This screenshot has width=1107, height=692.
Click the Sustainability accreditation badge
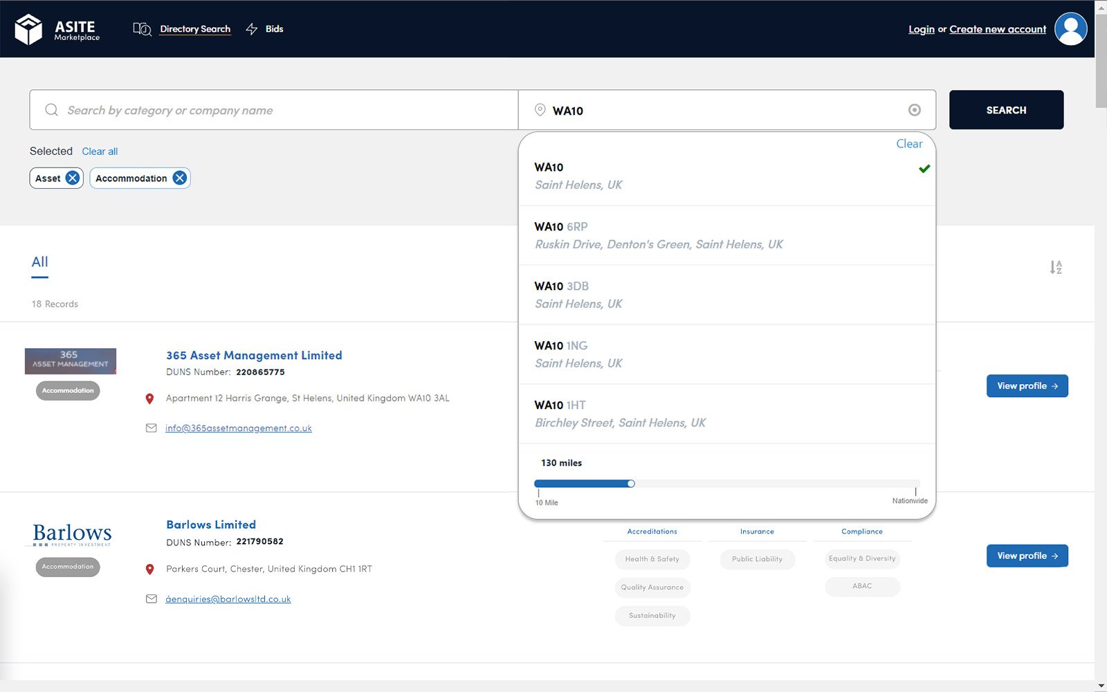(652, 616)
